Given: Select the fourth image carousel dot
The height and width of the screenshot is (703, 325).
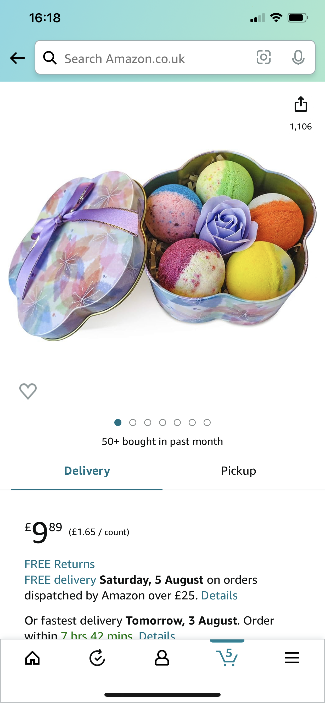Looking at the screenshot, I should coord(162,422).
